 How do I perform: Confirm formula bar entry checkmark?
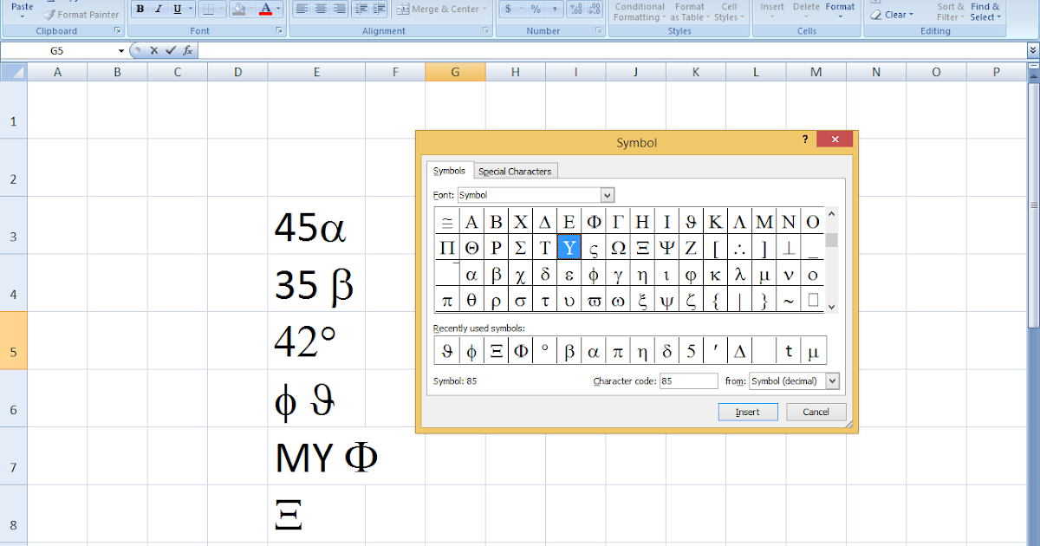click(171, 50)
